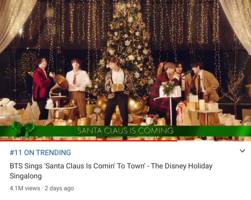
Task: Click the Santa hat ornament icon above banner
Action: coord(150,119)
